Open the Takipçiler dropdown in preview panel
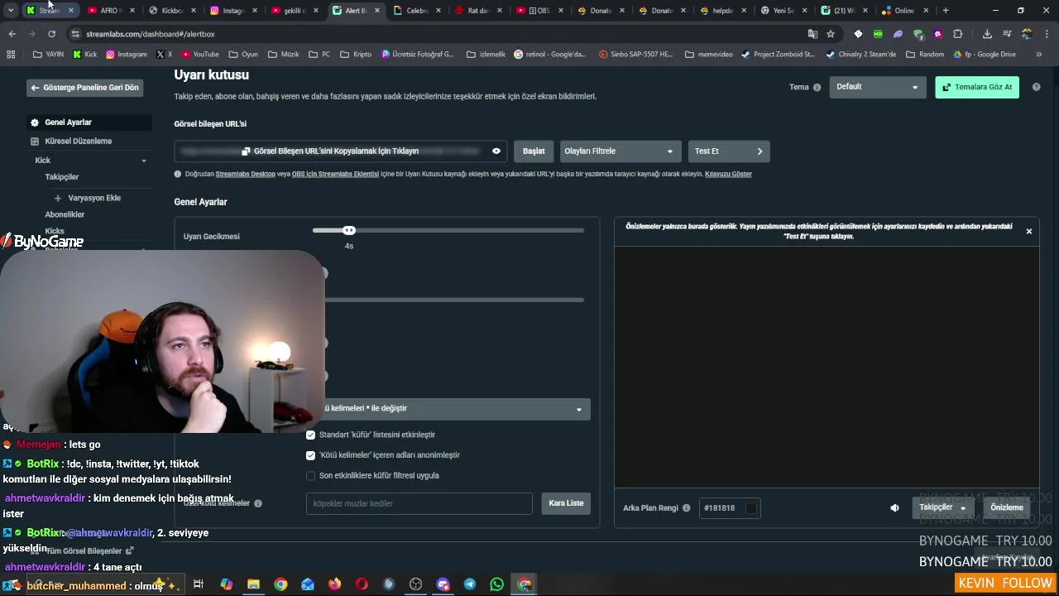The image size is (1059, 596). (x=943, y=507)
